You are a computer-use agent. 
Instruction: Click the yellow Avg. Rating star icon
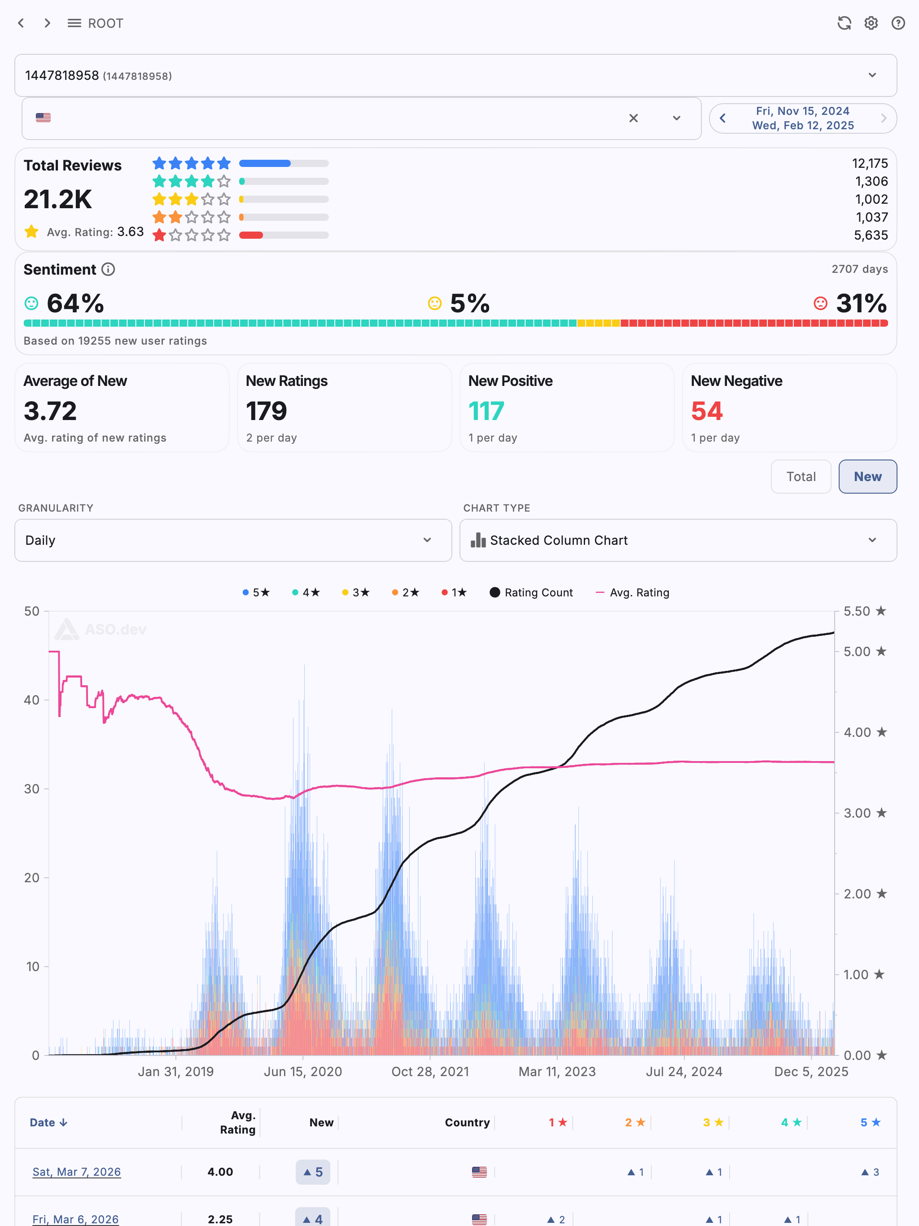point(31,231)
